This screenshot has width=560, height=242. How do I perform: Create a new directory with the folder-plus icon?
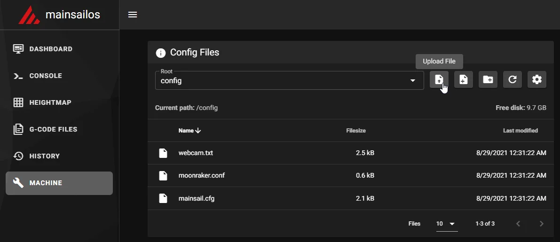point(488,80)
